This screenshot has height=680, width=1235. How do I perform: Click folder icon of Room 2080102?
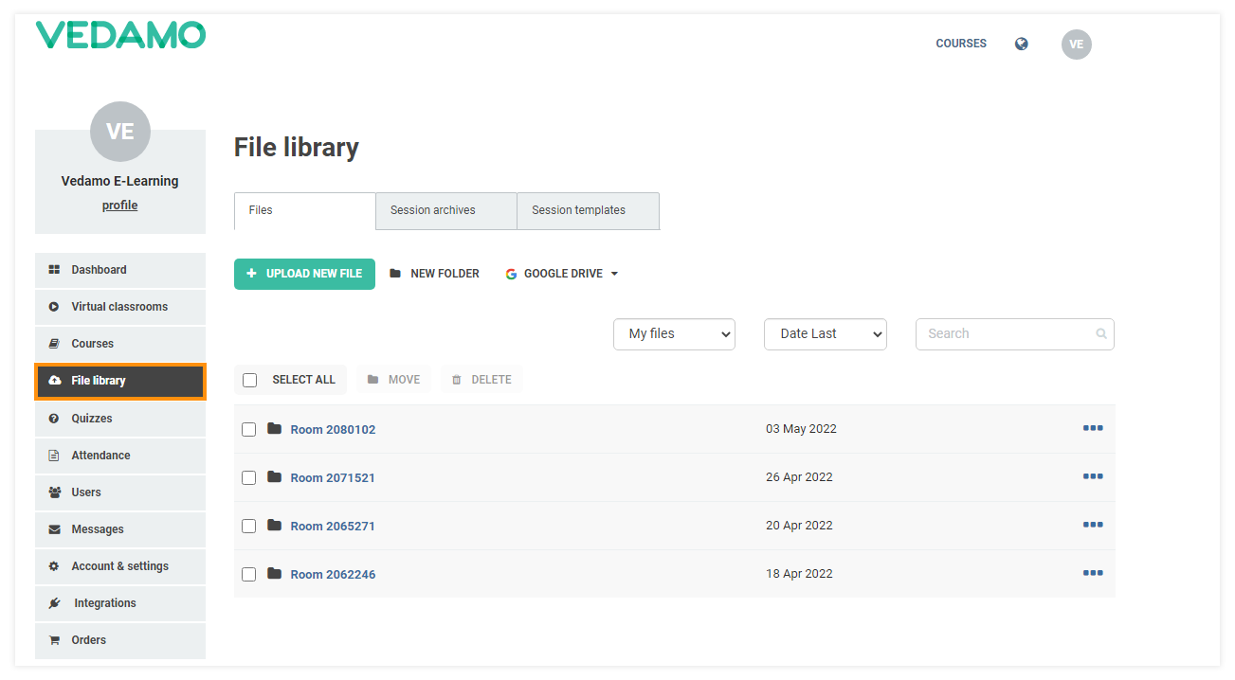(x=275, y=428)
